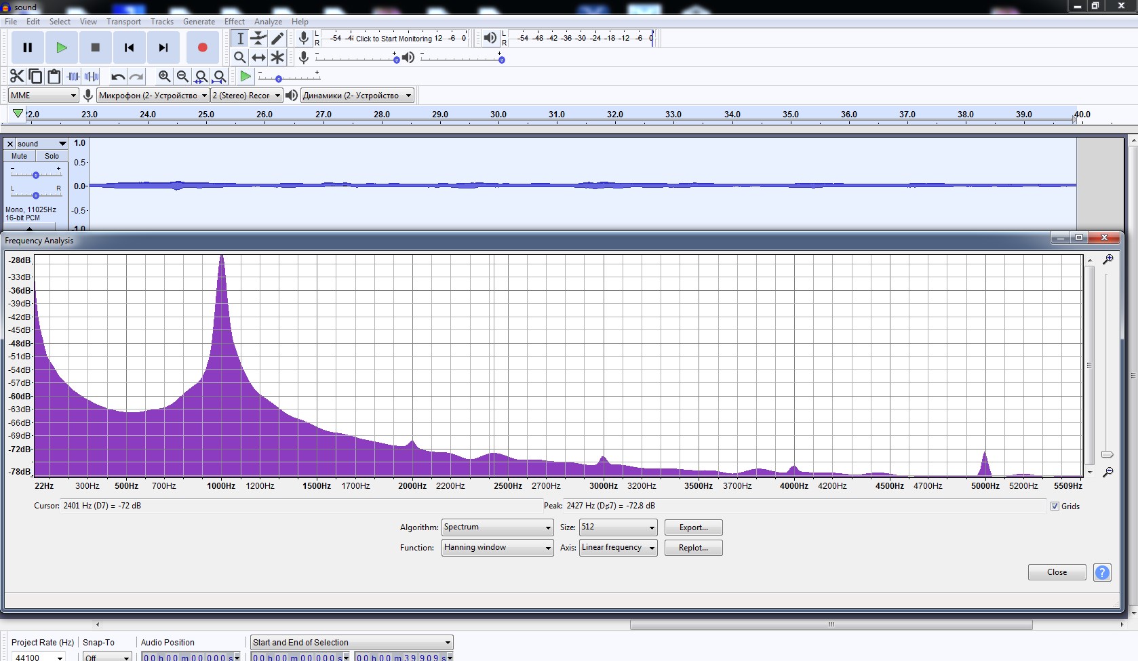Image resolution: width=1138 pixels, height=661 pixels.
Task: Click the Cut scissors icon
Action: coord(17,77)
